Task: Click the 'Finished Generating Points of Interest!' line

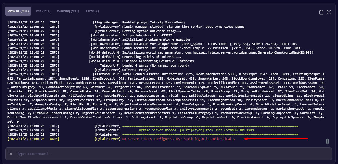Action: [x=158, y=61]
